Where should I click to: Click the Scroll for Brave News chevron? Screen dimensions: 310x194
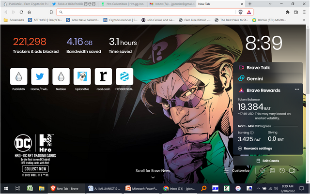(x=153, y=178)
